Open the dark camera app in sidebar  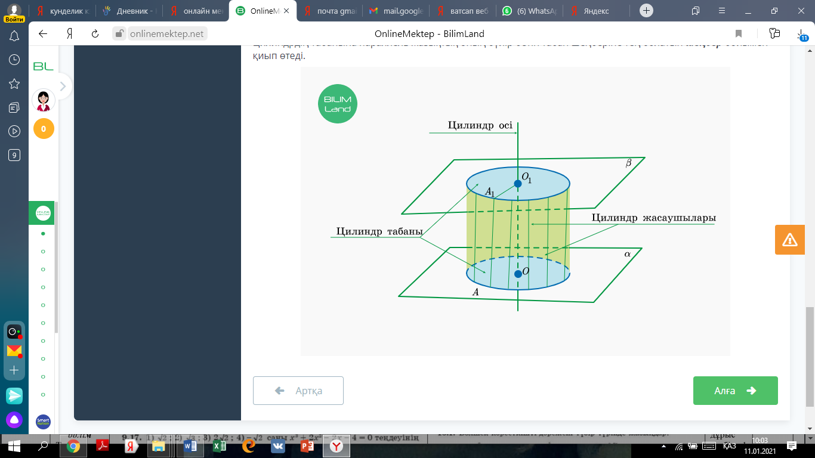(x=14, y=332)
